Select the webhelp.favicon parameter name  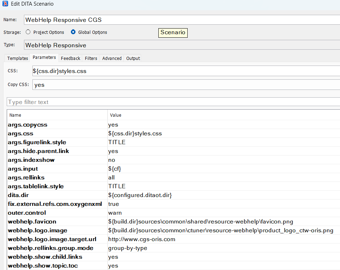tap(32, 222)
